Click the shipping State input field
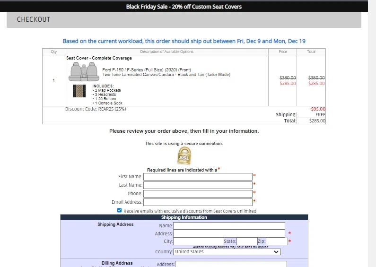This screenshot has width=376, height=267. tap(247, 241)
